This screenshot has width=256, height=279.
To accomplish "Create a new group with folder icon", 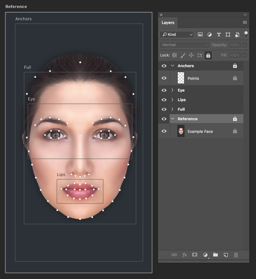I will point(215,255).
